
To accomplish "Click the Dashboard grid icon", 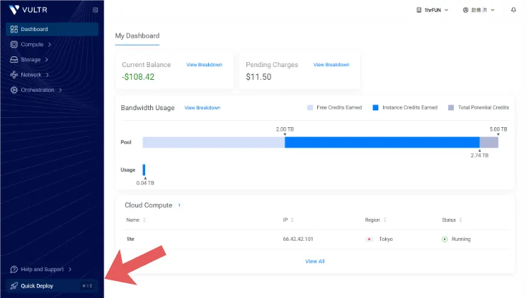I will click(x=14, y=30).
